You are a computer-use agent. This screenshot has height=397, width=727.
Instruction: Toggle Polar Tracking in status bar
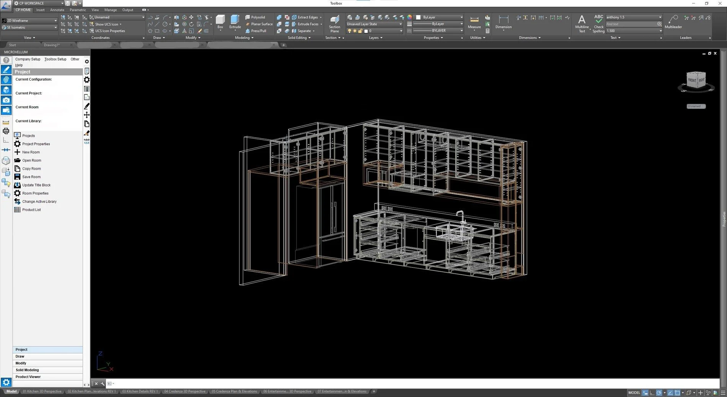point(659,392)
